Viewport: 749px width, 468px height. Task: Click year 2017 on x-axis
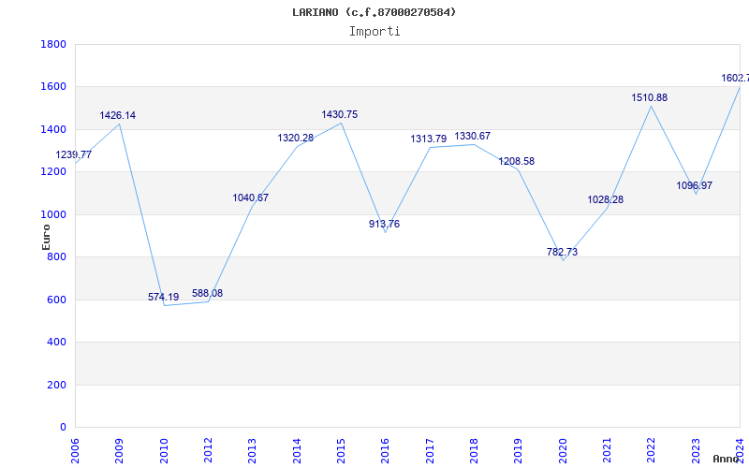pyautogui.click(x=430, y=451)
